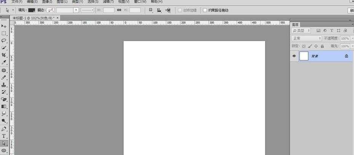Open the layer filter 类型 dropdown
The image size is (354, 155).
point(301,30)
